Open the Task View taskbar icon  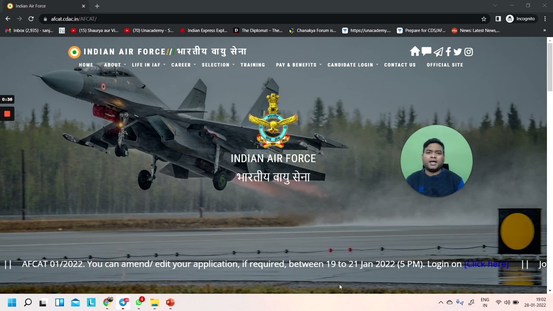pos(43,302)
